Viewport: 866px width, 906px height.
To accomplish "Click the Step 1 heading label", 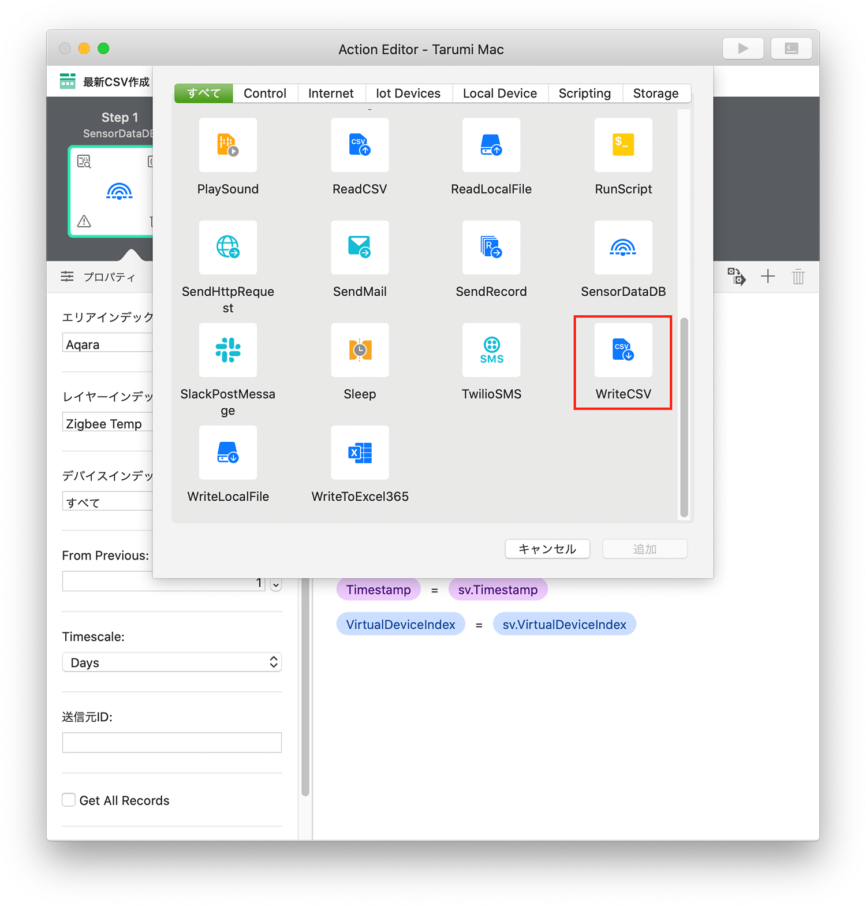I will (x=120, y=117).
